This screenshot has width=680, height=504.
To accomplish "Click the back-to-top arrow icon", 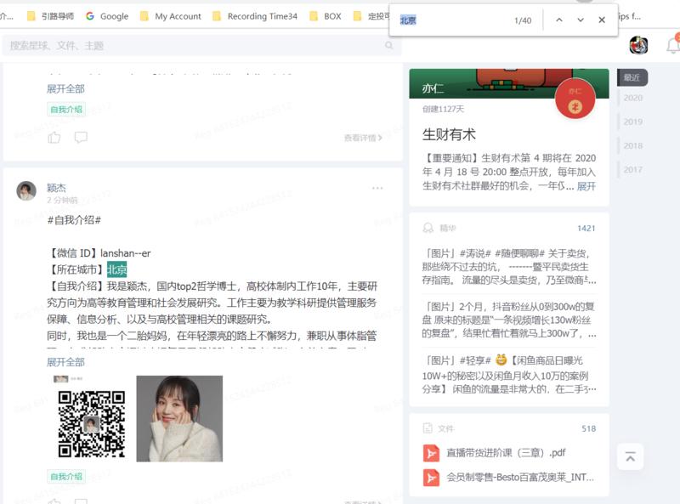I will point(630,456).
